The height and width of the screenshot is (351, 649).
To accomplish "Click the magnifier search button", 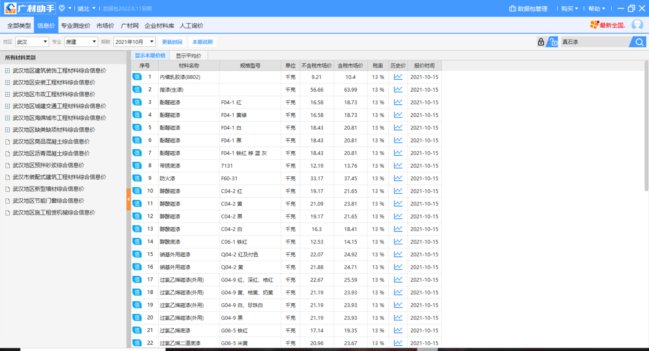I will (x=639, y=42).
